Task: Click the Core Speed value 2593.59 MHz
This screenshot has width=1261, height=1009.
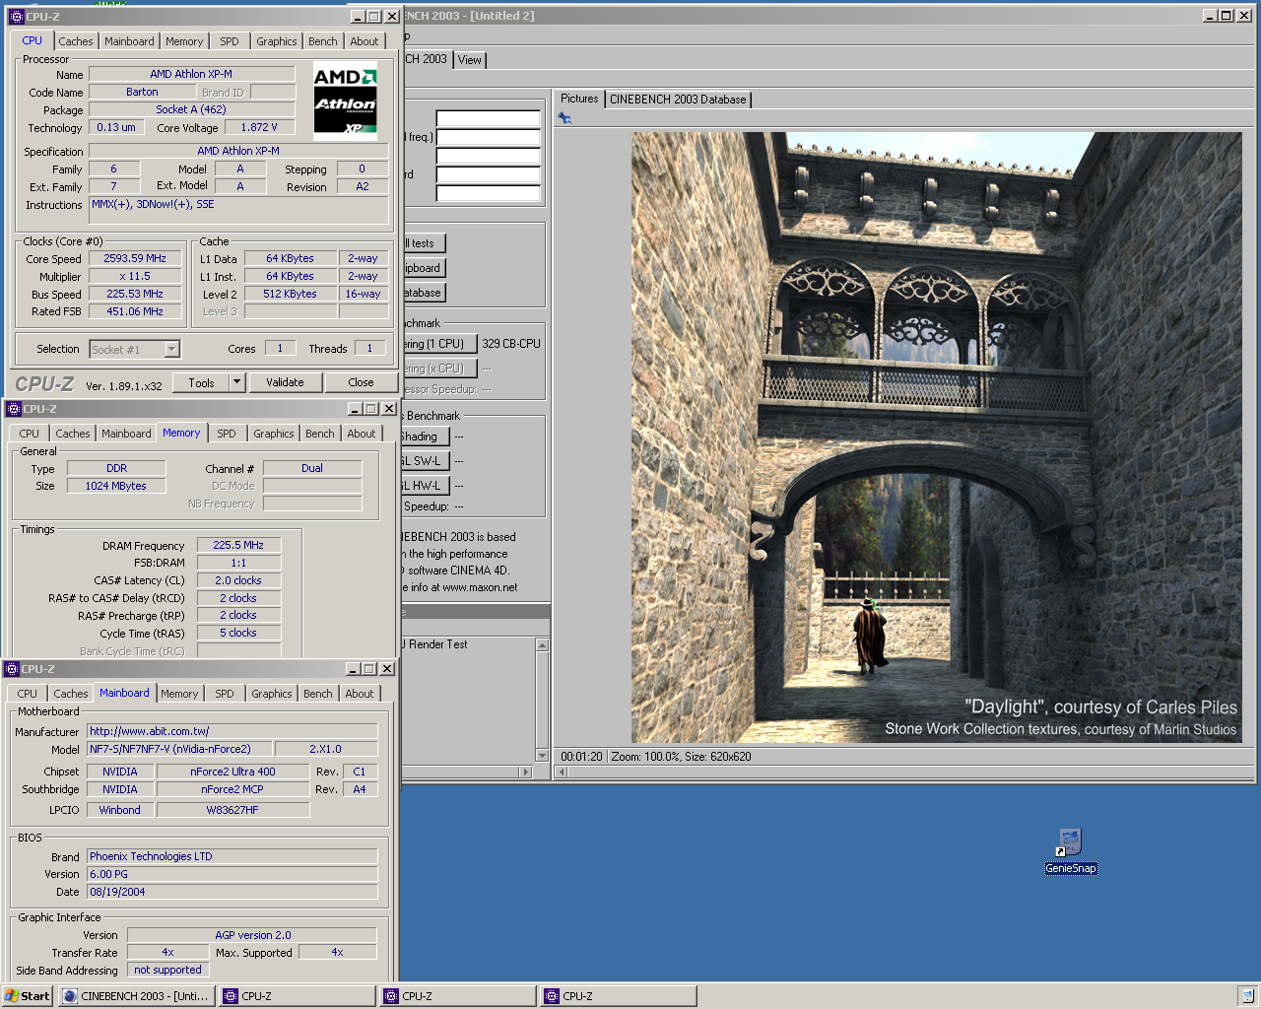Action: click(x=135, y=258)
